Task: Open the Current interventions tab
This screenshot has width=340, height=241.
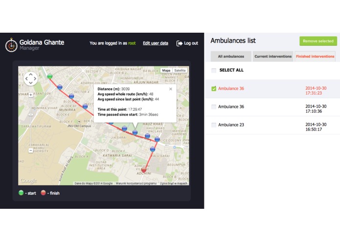Action: tap(273, 57)
